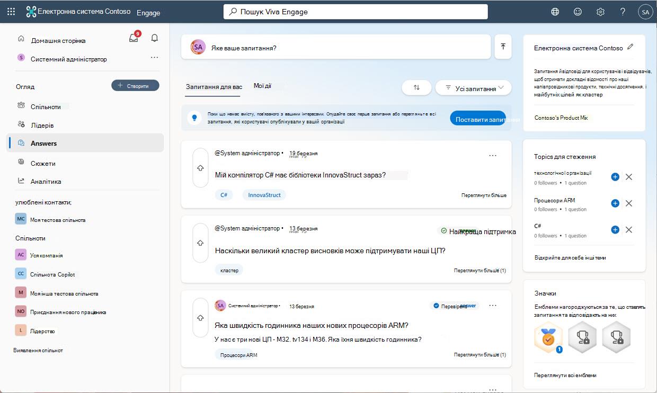Image resolution: width=657 pixels, height=393 pixels.
Task: Click the earned gold medal badge
Action: tap(548, 337)
